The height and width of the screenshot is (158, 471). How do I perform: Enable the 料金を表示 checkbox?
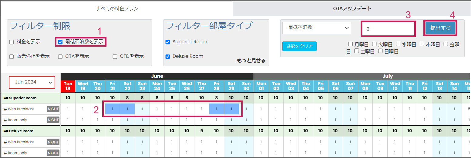[x=12, y=42]
